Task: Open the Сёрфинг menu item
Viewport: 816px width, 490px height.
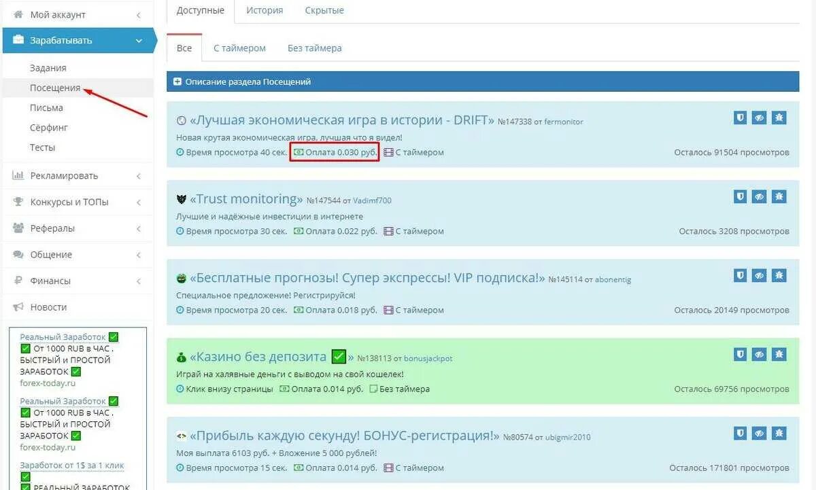Action: pos(49,128)
